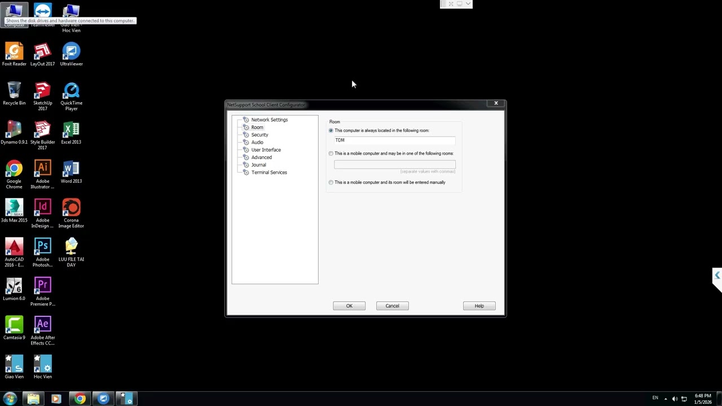
Task: Launch Windows Media Player from taskbar
Action: pyautogui.click(x=56, y=399)
